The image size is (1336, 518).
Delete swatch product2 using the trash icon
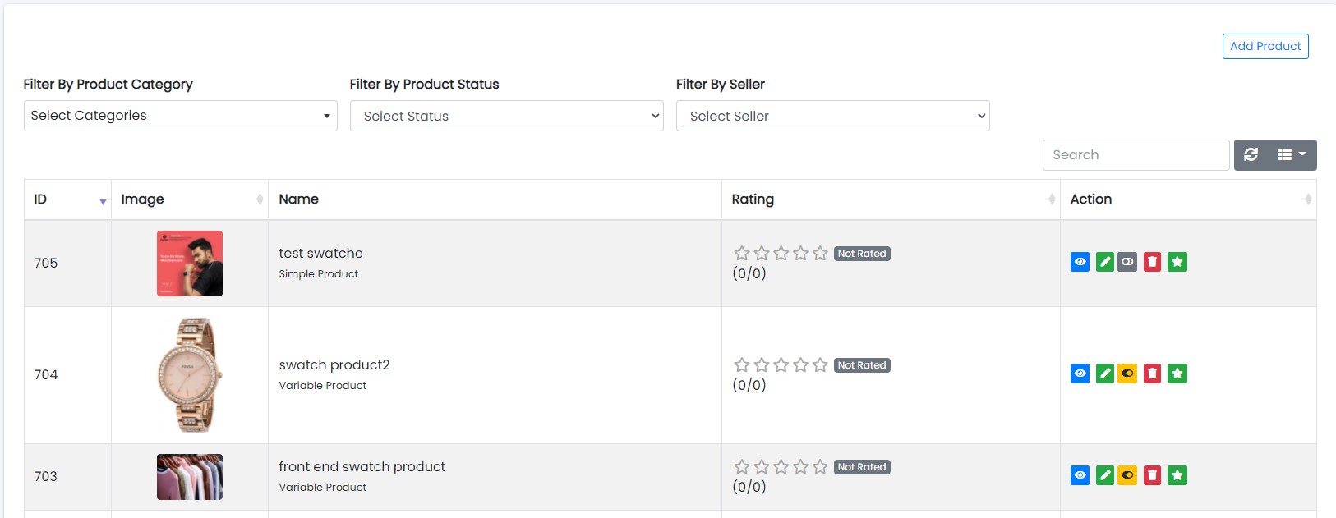click(x=1152, y=374)
